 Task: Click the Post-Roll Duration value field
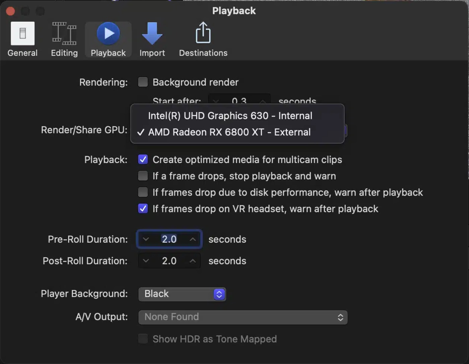click(169, 261)
